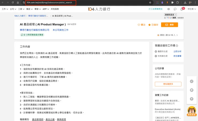Open the 學思行數位行銷股份 breadcrumb link
198x121 pixels.
pyautogui.click(x=38, y=16)
